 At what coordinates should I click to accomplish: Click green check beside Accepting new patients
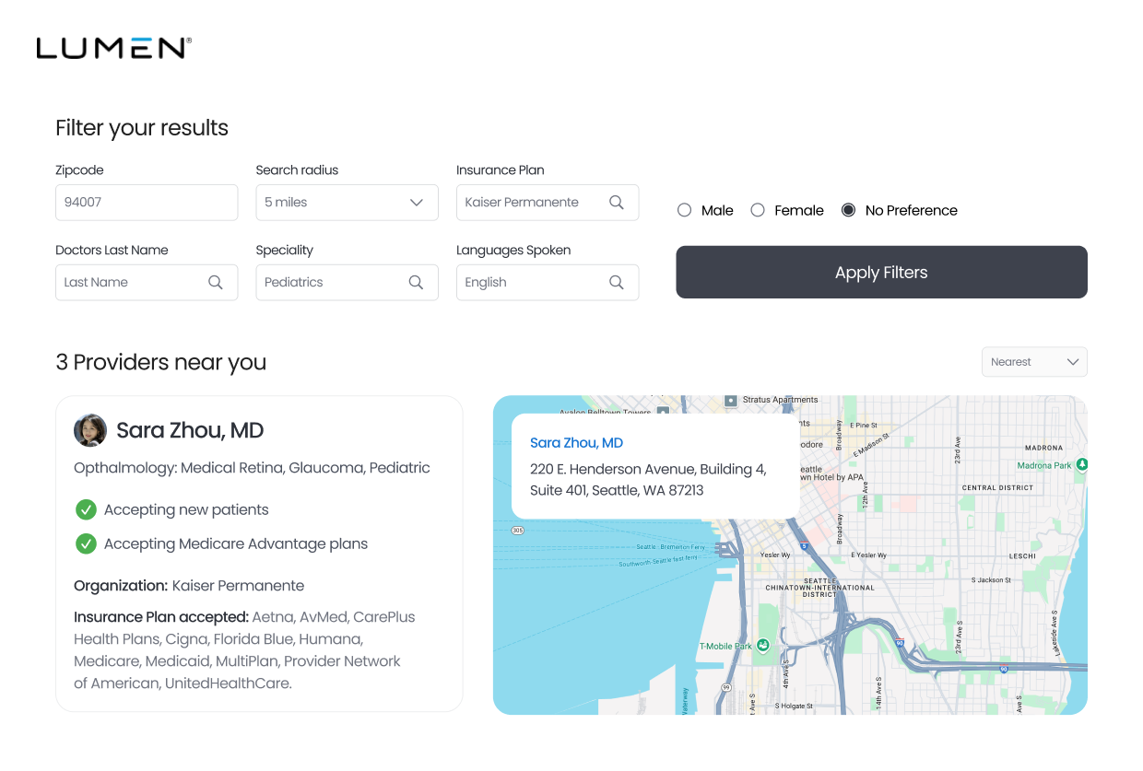pos(86,509)
